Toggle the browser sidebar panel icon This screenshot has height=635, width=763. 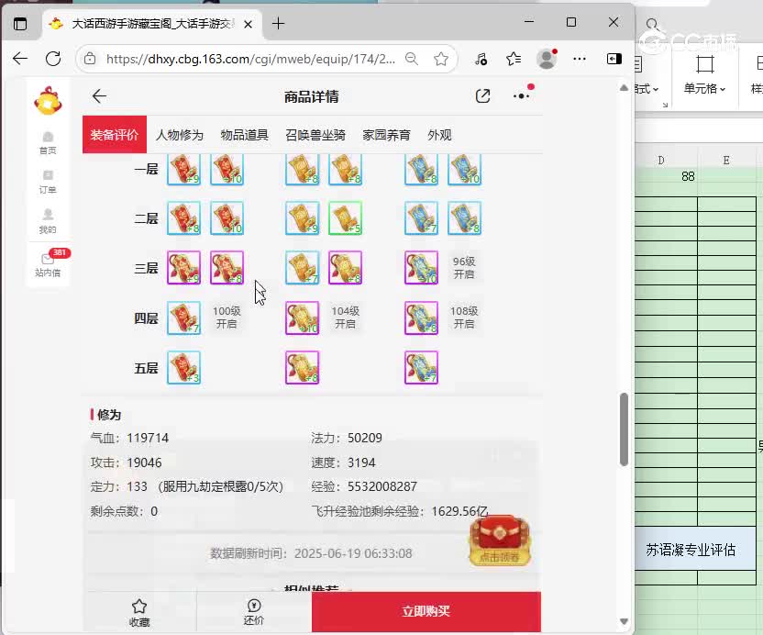pyautogui.click(x=614, y=59)
